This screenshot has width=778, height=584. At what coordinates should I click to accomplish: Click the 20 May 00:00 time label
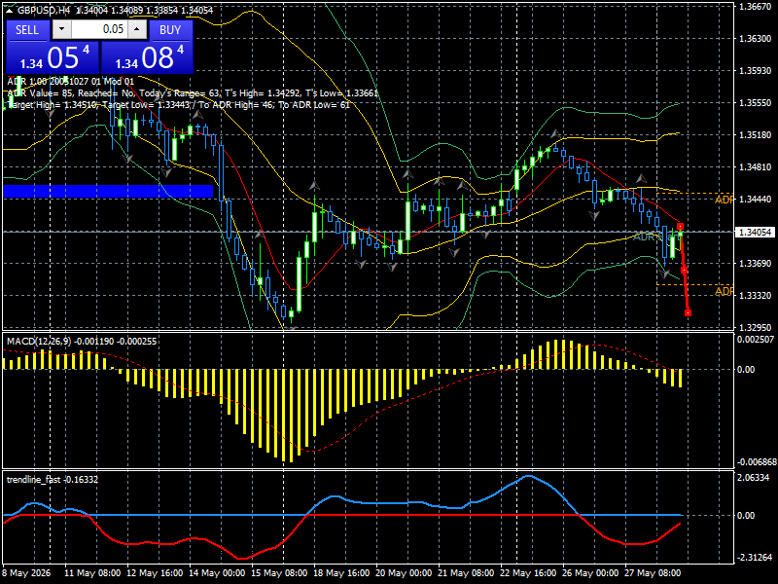(x=404, y=573)
